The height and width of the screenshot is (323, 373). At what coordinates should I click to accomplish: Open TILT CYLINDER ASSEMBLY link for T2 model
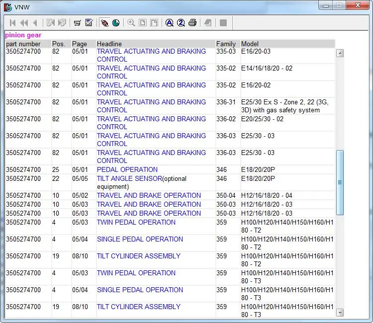click(138, 256)
